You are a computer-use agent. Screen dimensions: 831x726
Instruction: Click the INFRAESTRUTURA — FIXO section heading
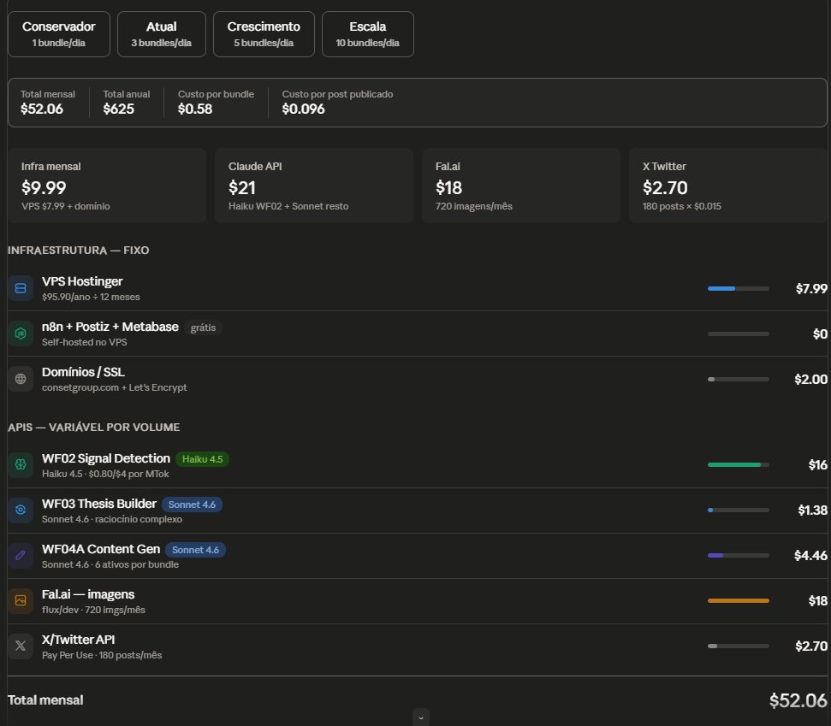(x=79, y=251)
